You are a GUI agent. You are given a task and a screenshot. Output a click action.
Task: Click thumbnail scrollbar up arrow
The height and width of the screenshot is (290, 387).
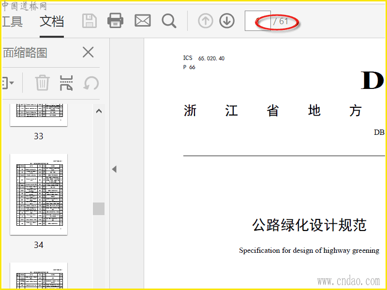99,111
